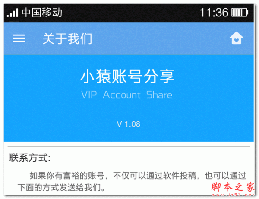Tap the 中国移动 carrier label
259x199 pixels.
(x=42, y=13)
